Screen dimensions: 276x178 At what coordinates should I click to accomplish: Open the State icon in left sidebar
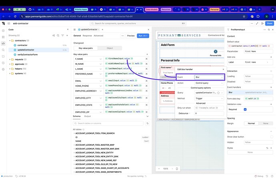(3, 56)
